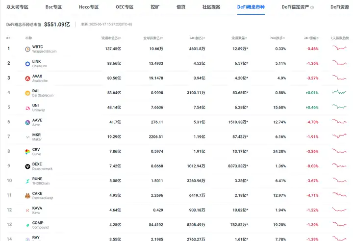Click the 7天指数趋势 column header
The height and width of the screenshot is (241, 353).
point(339,38)
